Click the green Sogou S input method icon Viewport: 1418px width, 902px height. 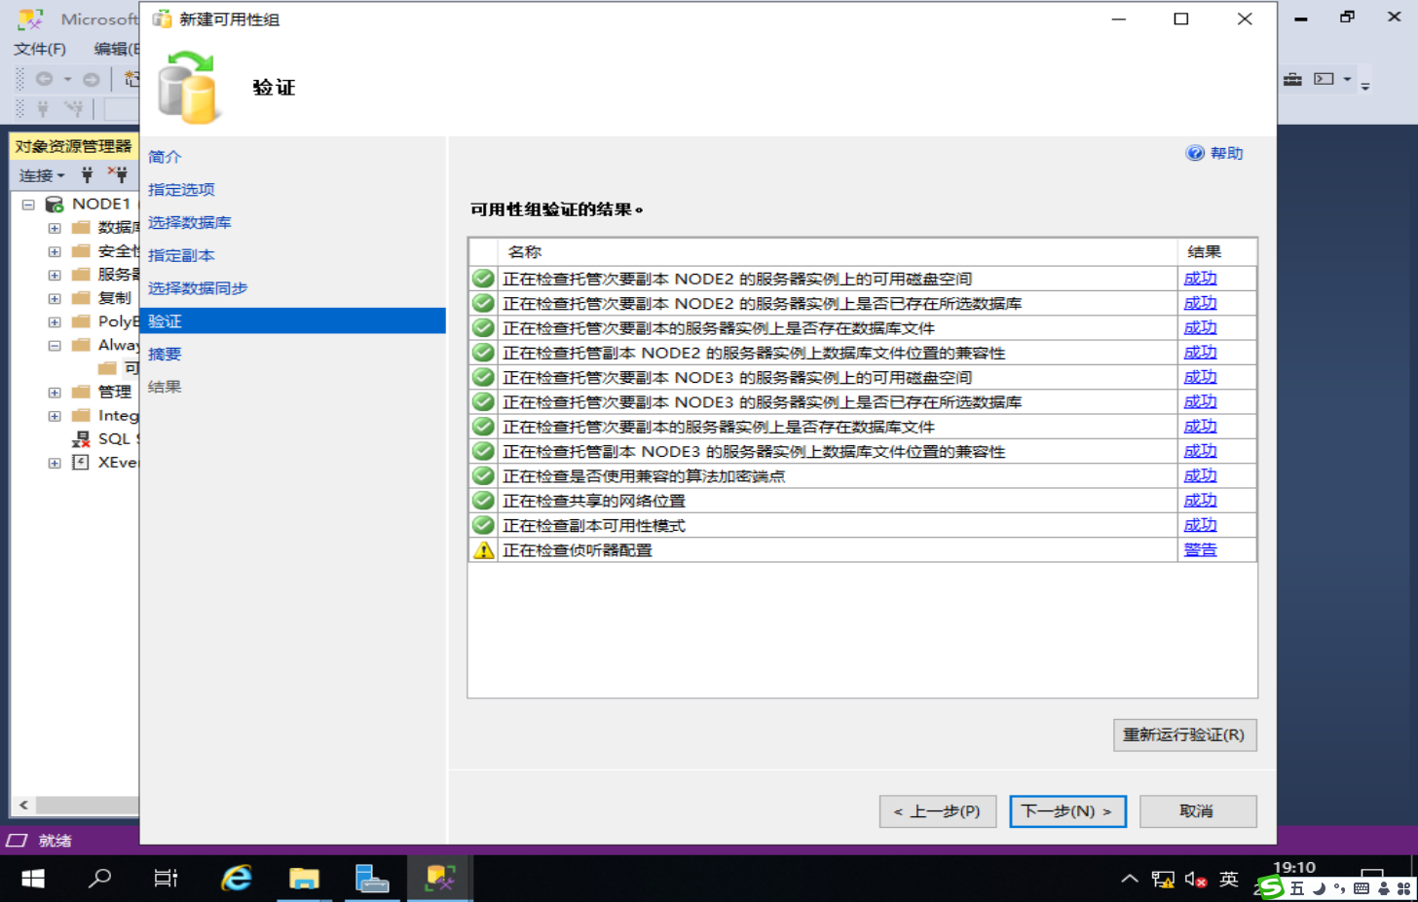tap(1270, 887)
